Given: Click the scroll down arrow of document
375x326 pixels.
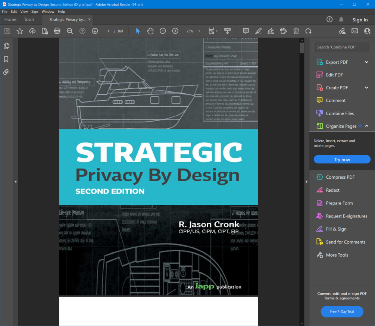Looking at the screenshot, I should [x=302, y=323].
